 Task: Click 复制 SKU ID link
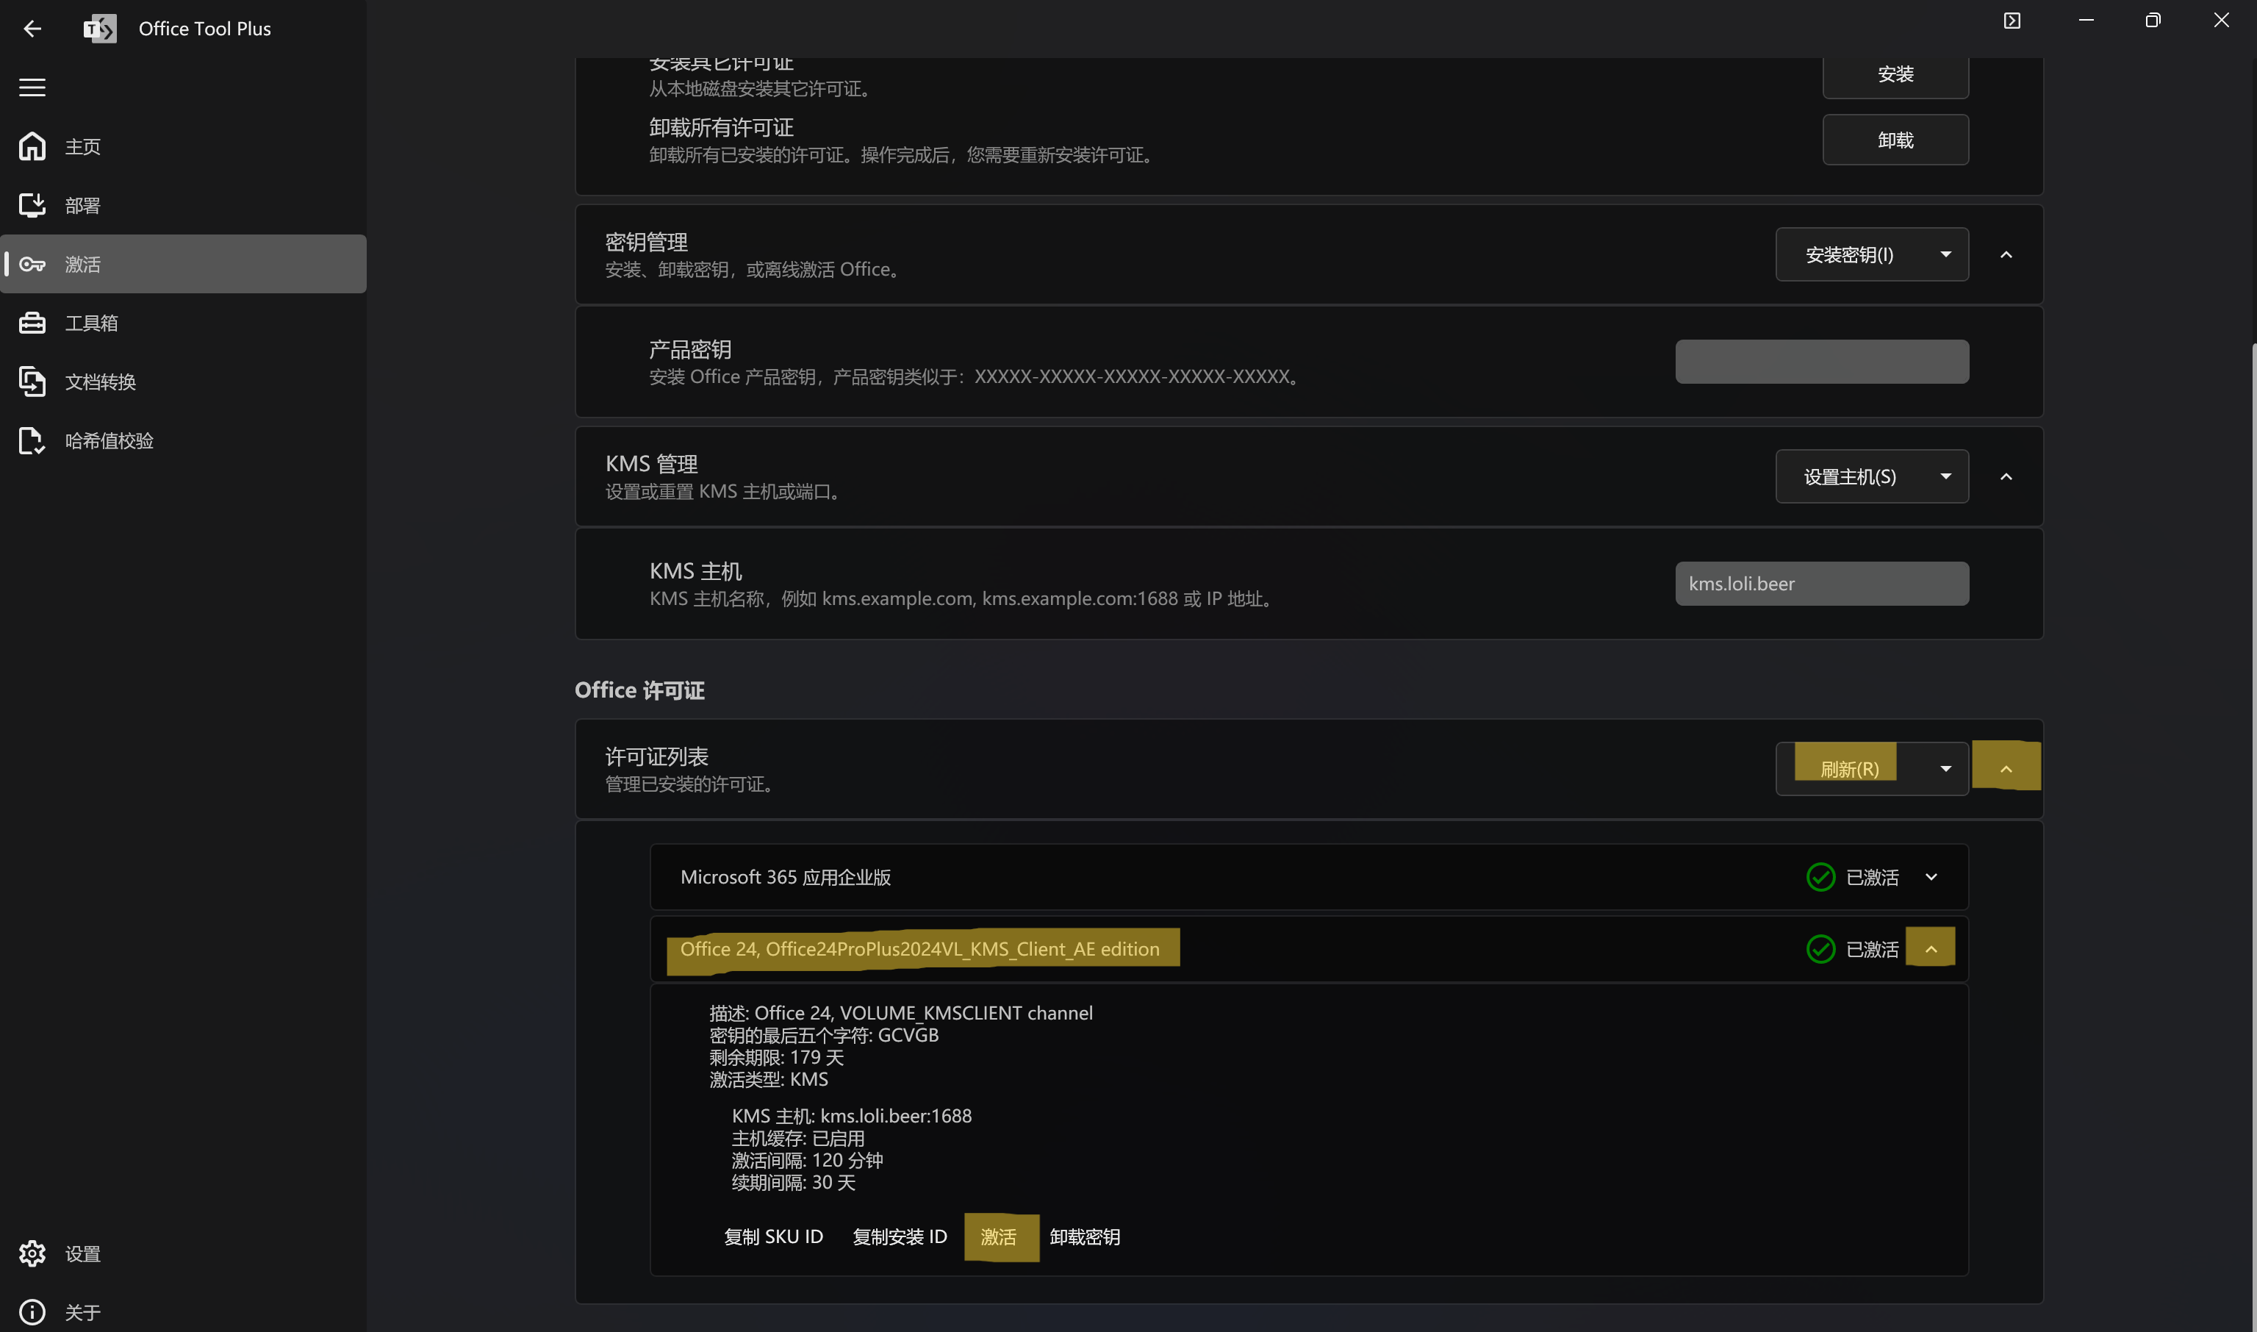tap(774, 1237)
